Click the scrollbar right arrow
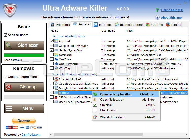This screenshot has height=139, width=190. 186,134
